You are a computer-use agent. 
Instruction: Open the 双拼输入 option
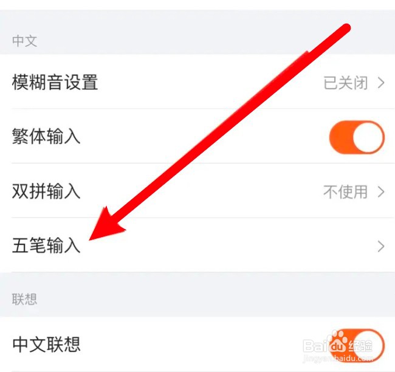pos(197,191)
